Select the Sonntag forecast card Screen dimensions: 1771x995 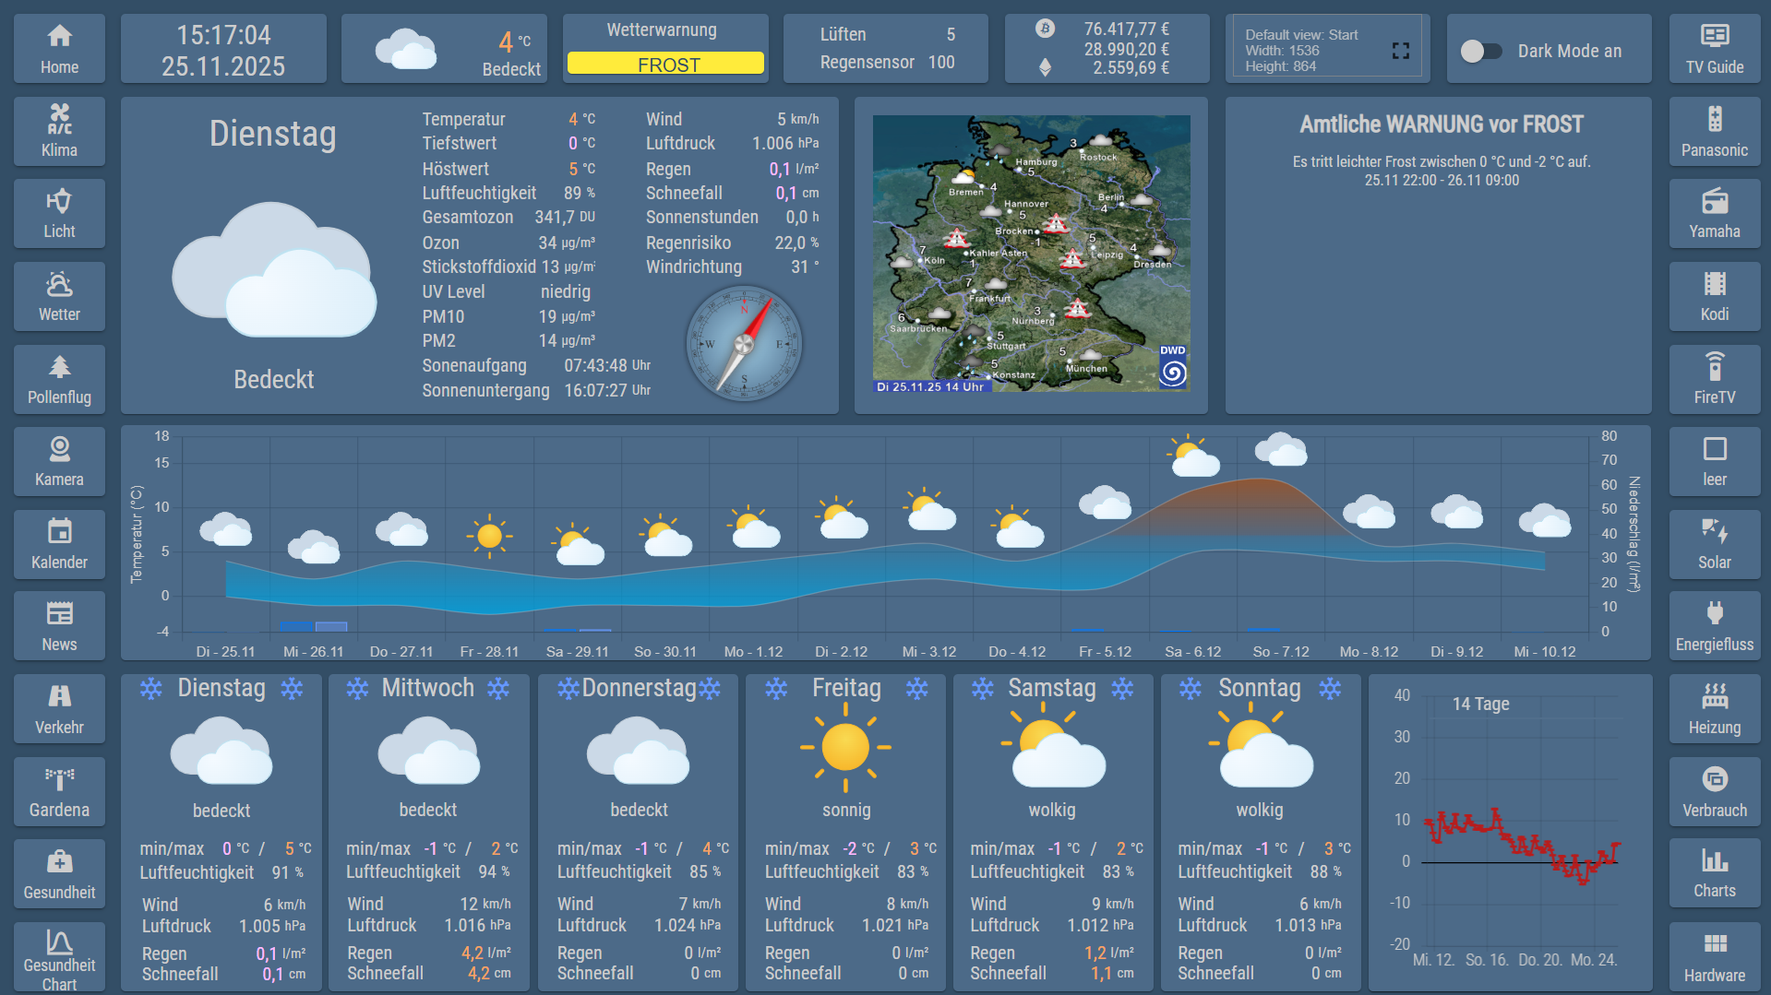tap(1261, 833)
